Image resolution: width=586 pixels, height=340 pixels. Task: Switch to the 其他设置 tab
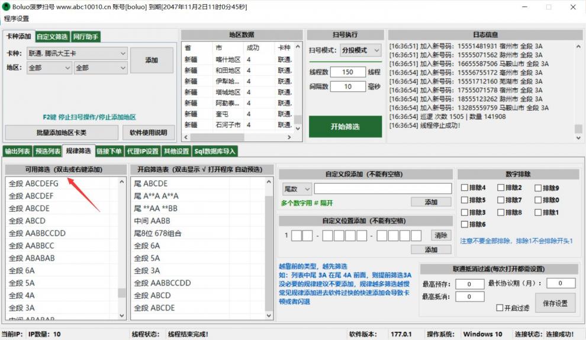tap(176, 151)
